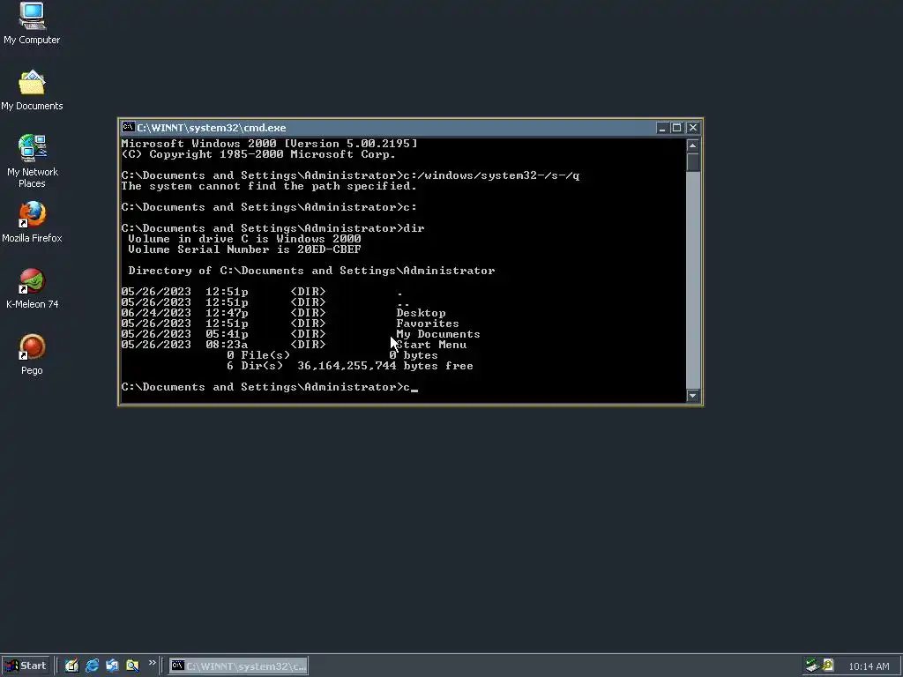Click the console scrollbar up arrow
Image resolution: width=903 pixels, height=677 pixels.
693,145
